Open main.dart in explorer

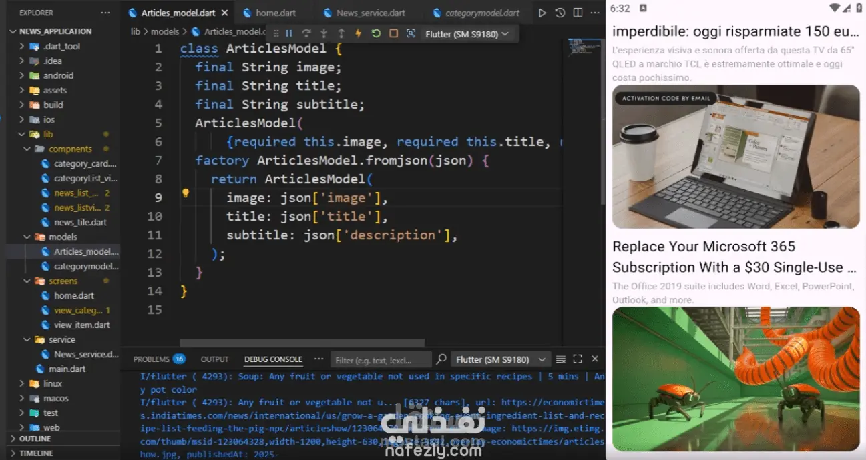67,369
